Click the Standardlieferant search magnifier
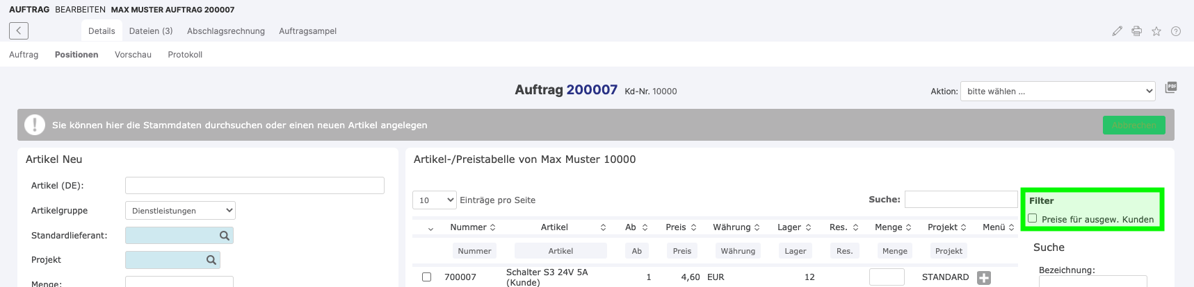Viewport: 1194px width, 287px height. (x=225, y=236)
